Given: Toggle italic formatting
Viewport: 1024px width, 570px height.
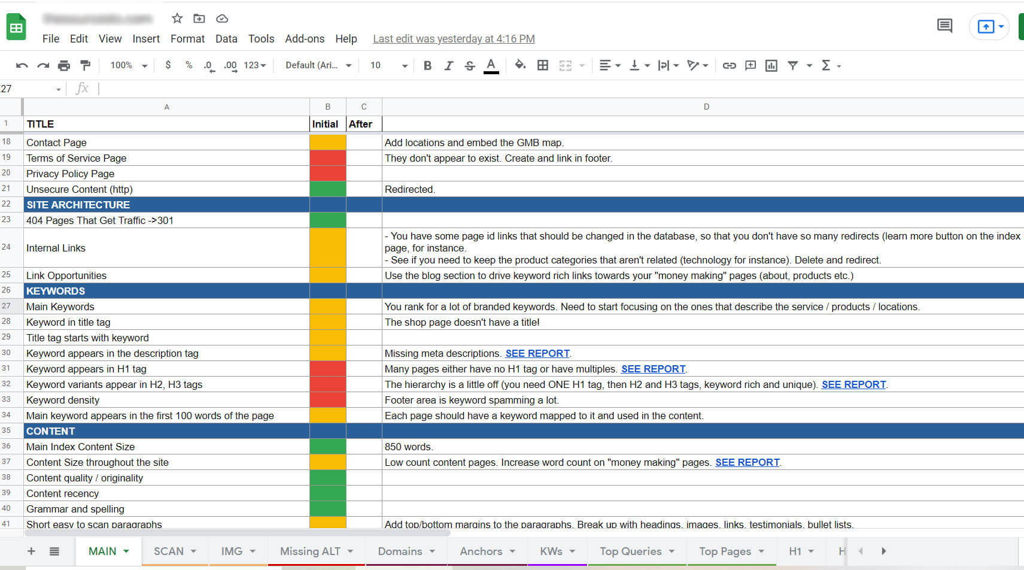Looking at the screenshot, I should (x=449, y=65).
